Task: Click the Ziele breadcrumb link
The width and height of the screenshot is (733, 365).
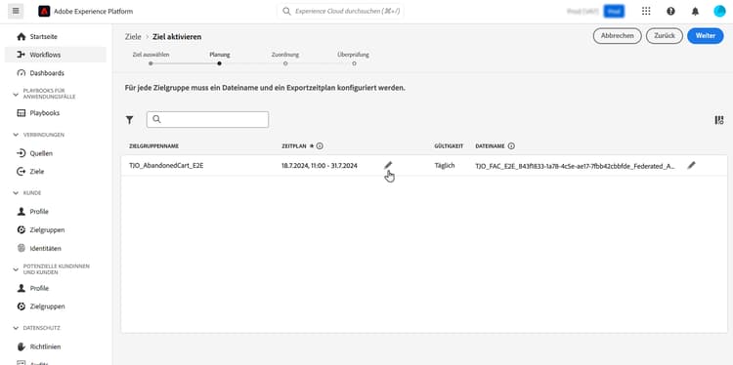Action: [133, 36]
